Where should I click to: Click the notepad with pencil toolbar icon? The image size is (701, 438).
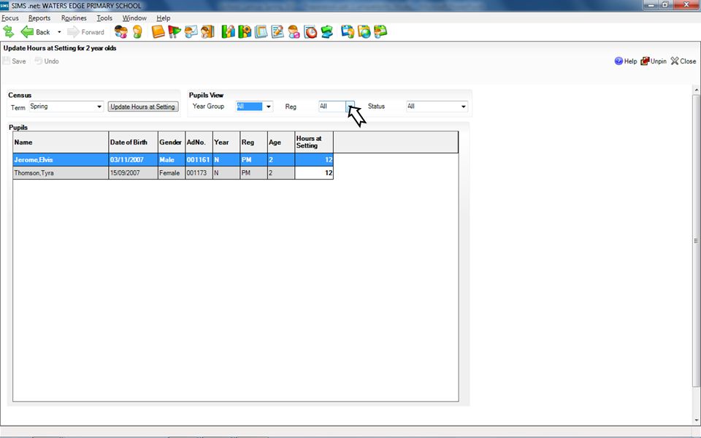tap(277, 31)
